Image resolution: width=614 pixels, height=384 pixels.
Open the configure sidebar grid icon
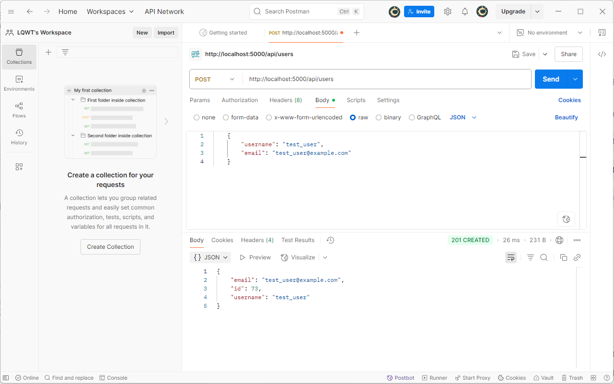[19, 167]
